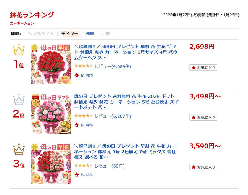This screenshot has width=248, height=195.
Task: Select the デイリー period tab
Action: (x=69, y=34)
